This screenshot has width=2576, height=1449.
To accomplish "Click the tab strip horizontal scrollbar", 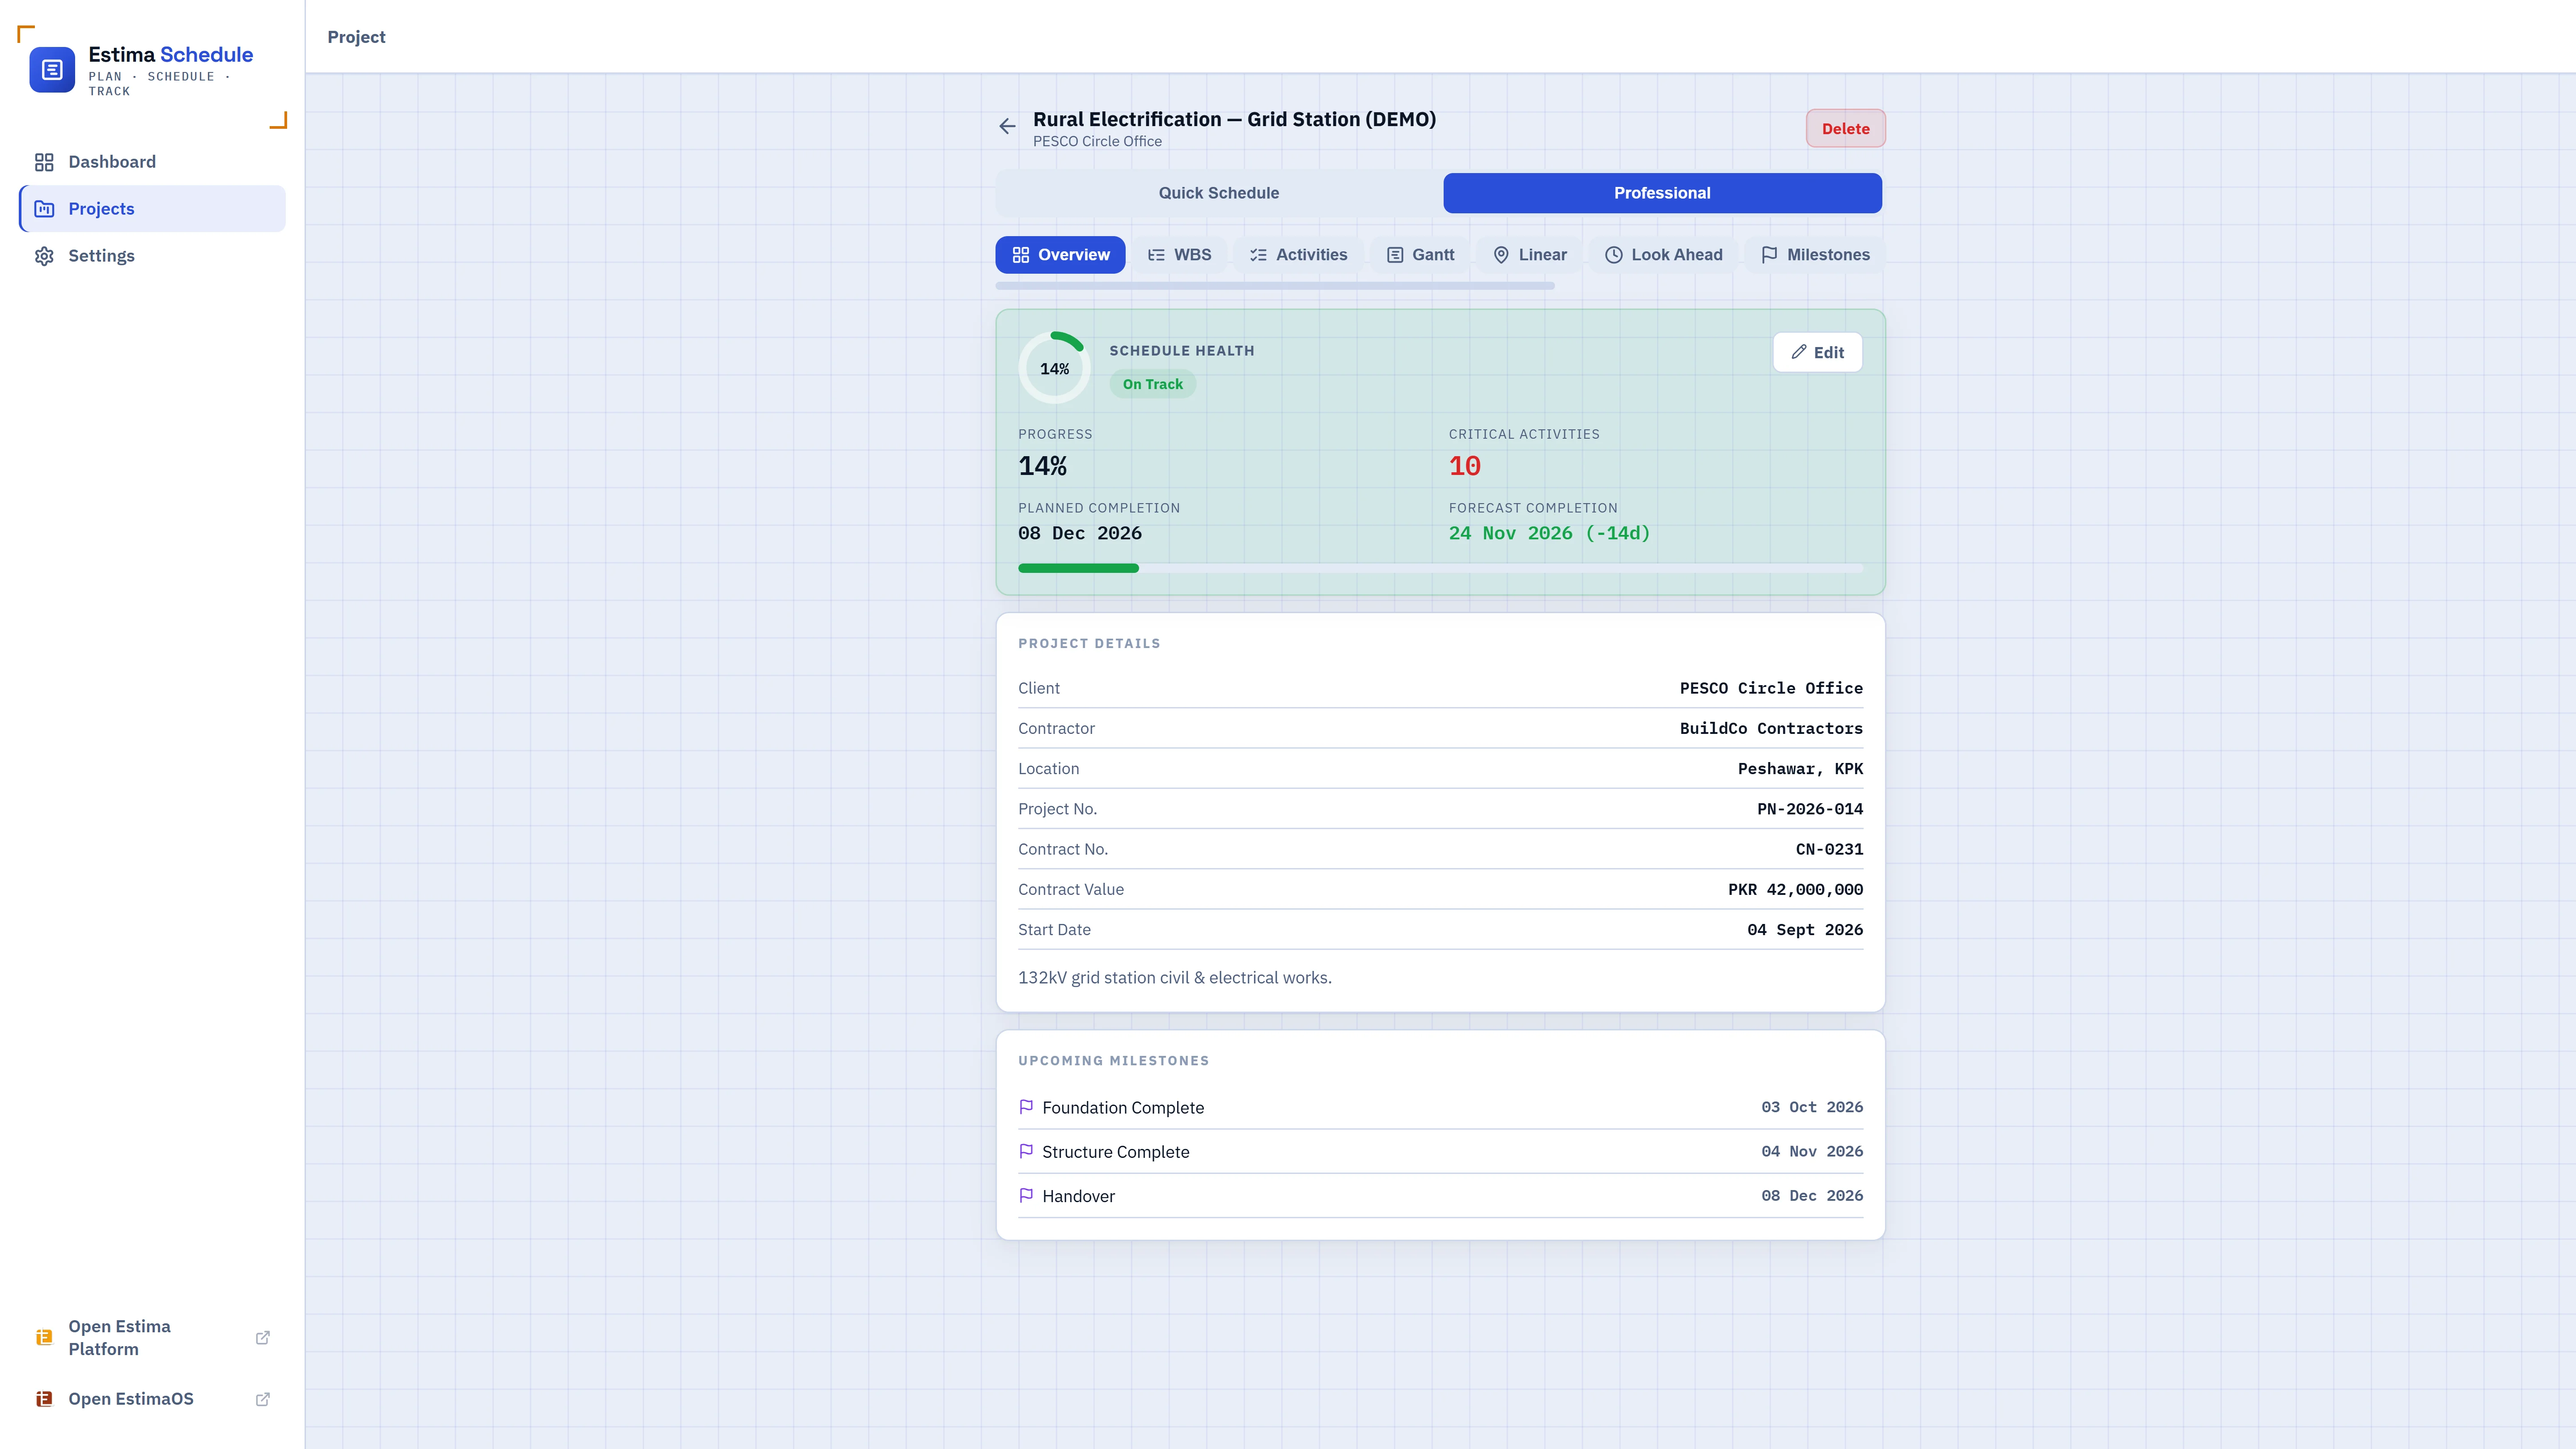I will [x=1274, y=286].
